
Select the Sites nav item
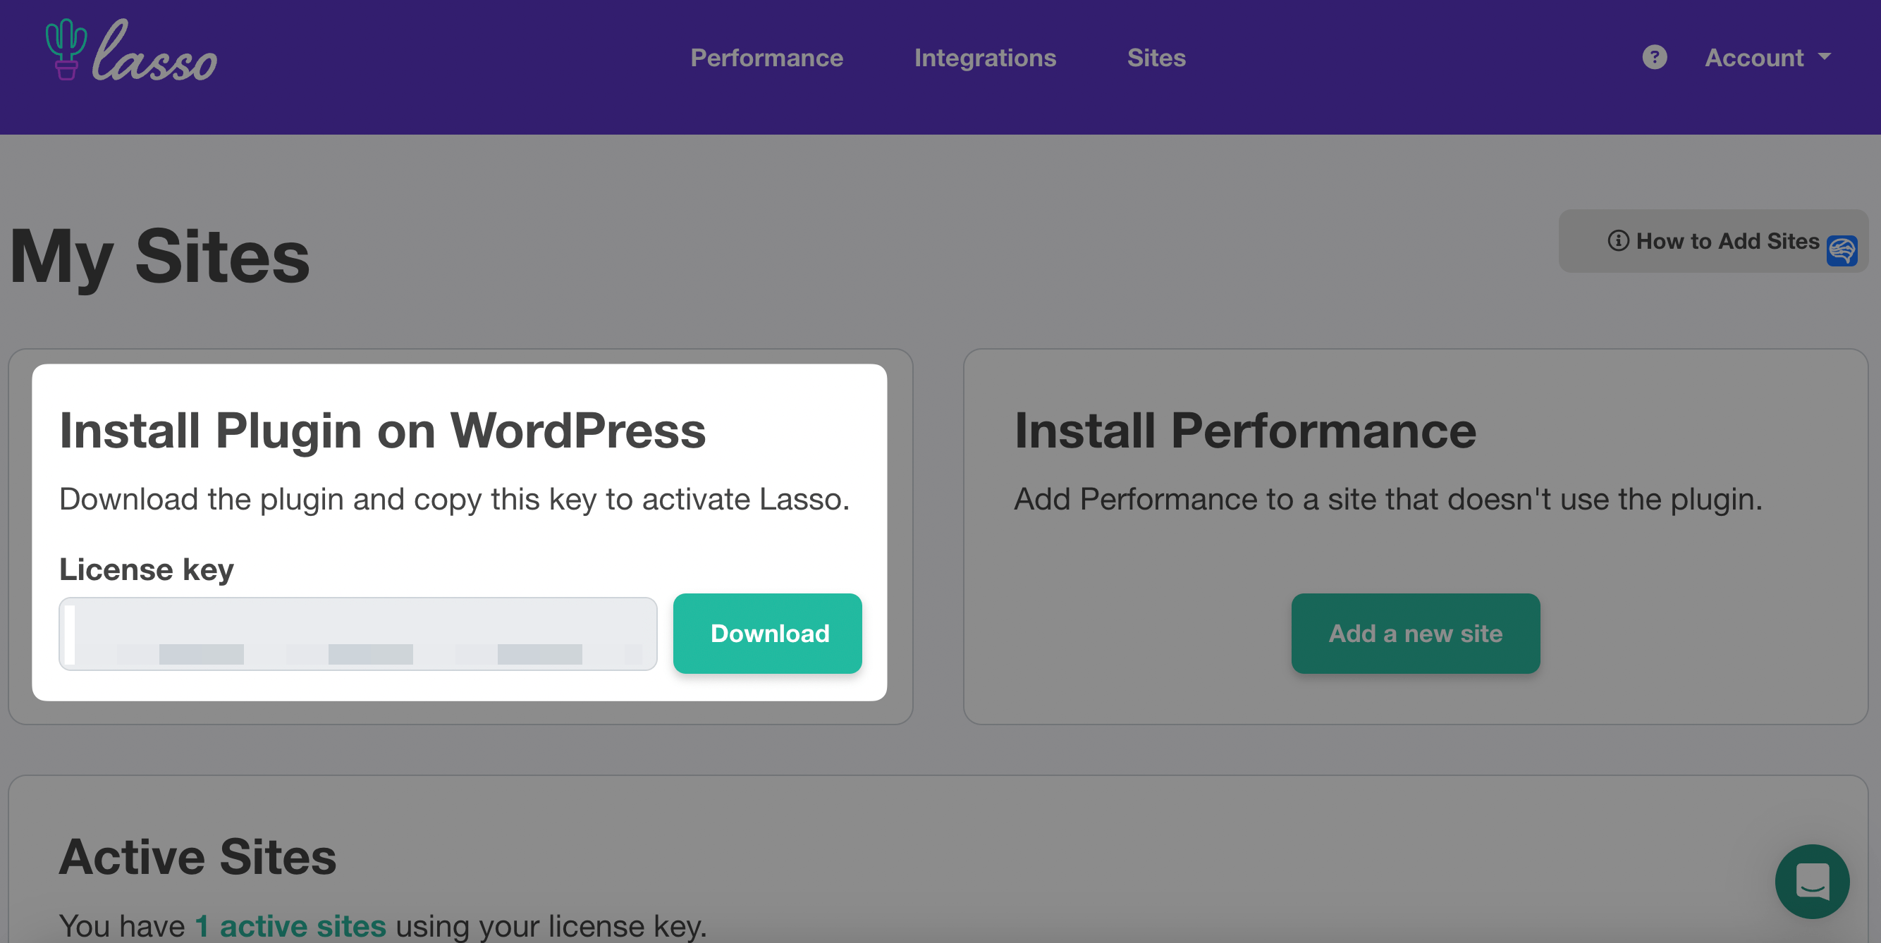click(1156, 58)
